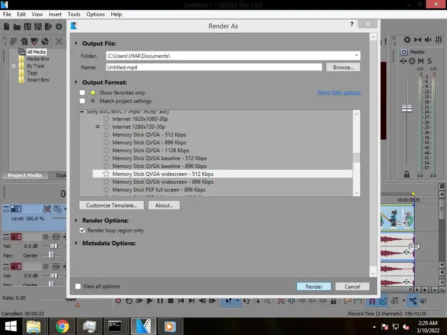The height and width of the screenshot is (335, 447).
Task: Open File Explorer from the taskbar
Action: [x=34, y=326]
